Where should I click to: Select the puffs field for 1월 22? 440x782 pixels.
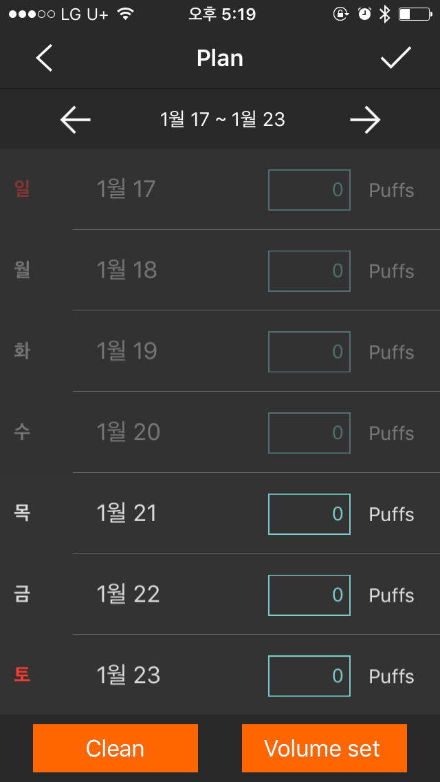pyautogui.click(x=309, y=595)
